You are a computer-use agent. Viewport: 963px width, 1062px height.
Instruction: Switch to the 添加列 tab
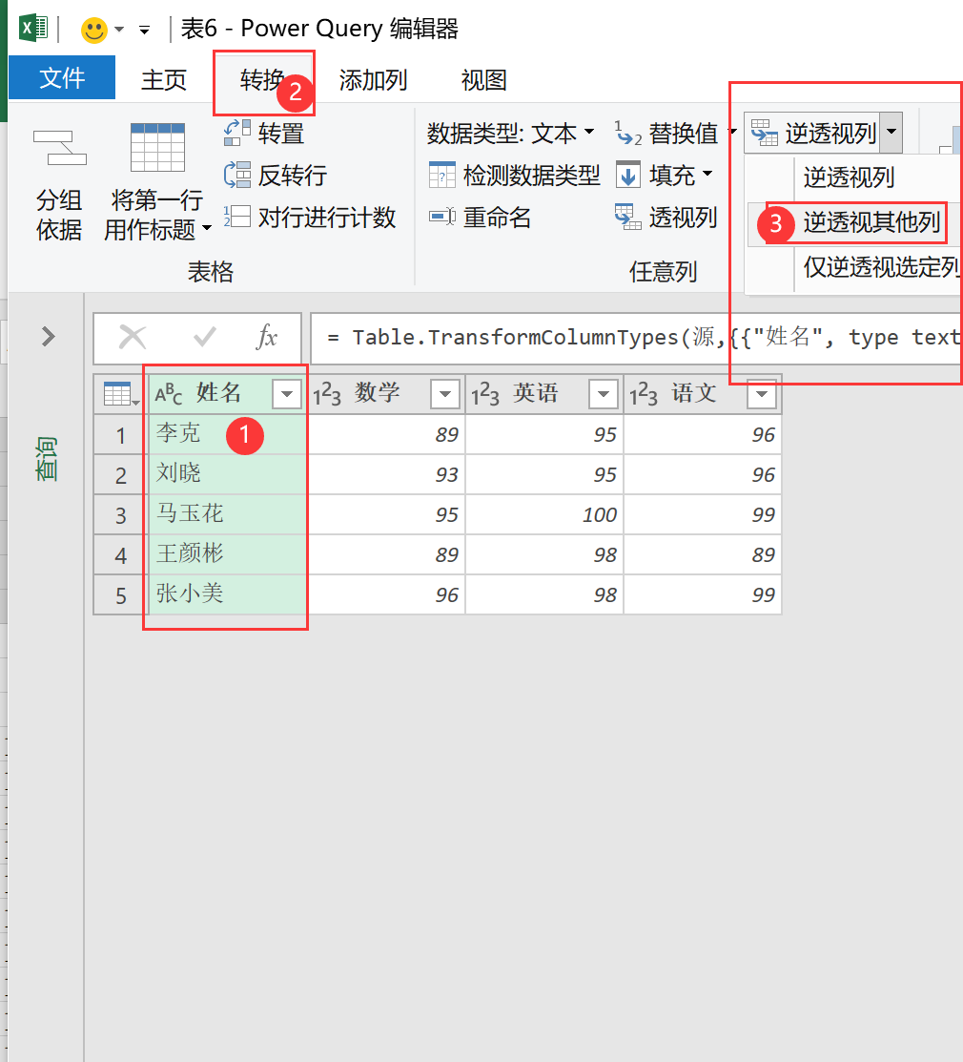[x=373, y=80]
